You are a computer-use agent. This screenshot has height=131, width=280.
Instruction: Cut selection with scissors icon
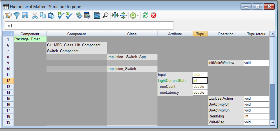35,16
